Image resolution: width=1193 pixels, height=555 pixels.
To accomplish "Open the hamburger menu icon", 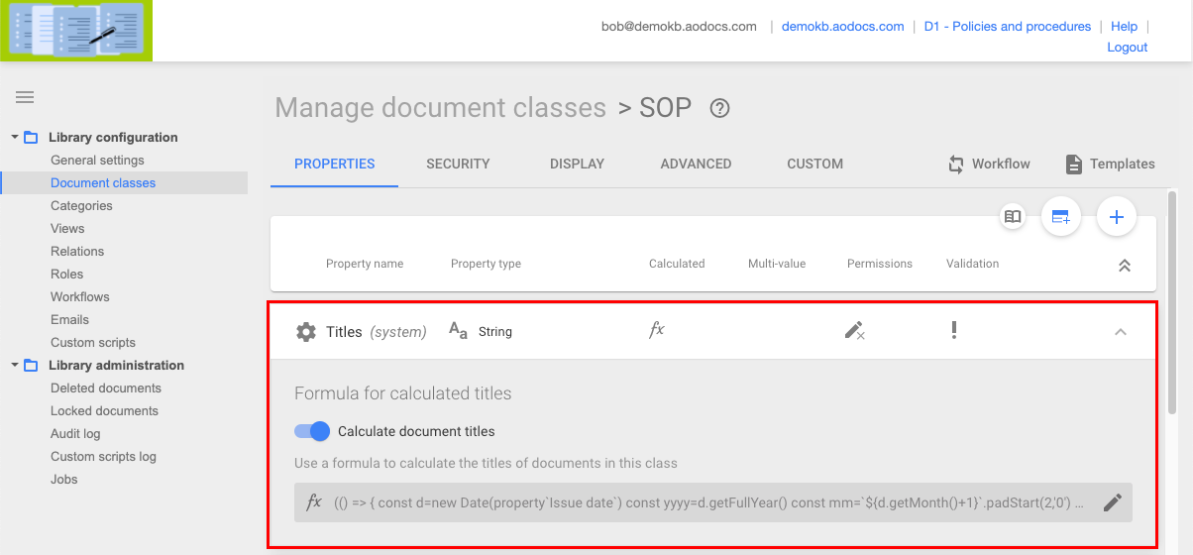I will click(25, 97).
